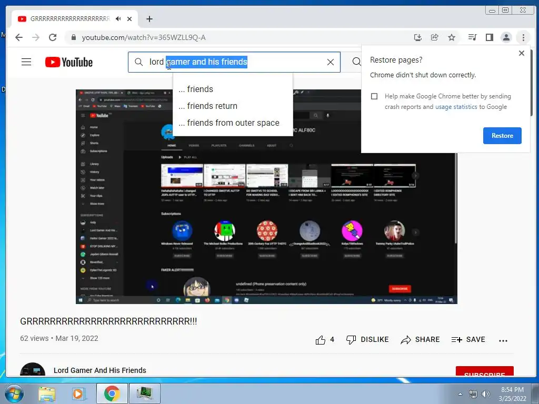Open the YouTube hamburger guide menu
Screen dimensions: 539x404
26,62
